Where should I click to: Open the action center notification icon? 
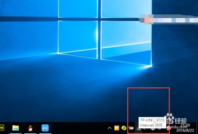click(153, 129)
